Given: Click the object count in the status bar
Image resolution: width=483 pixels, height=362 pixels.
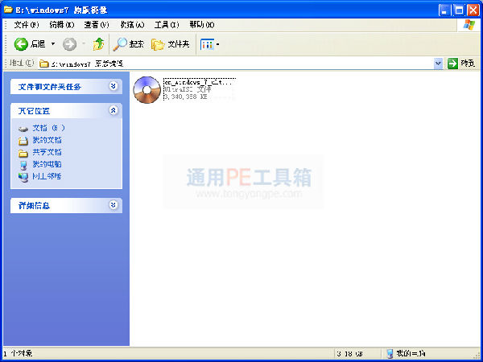Looking at the screenshot, I should 18,353.
